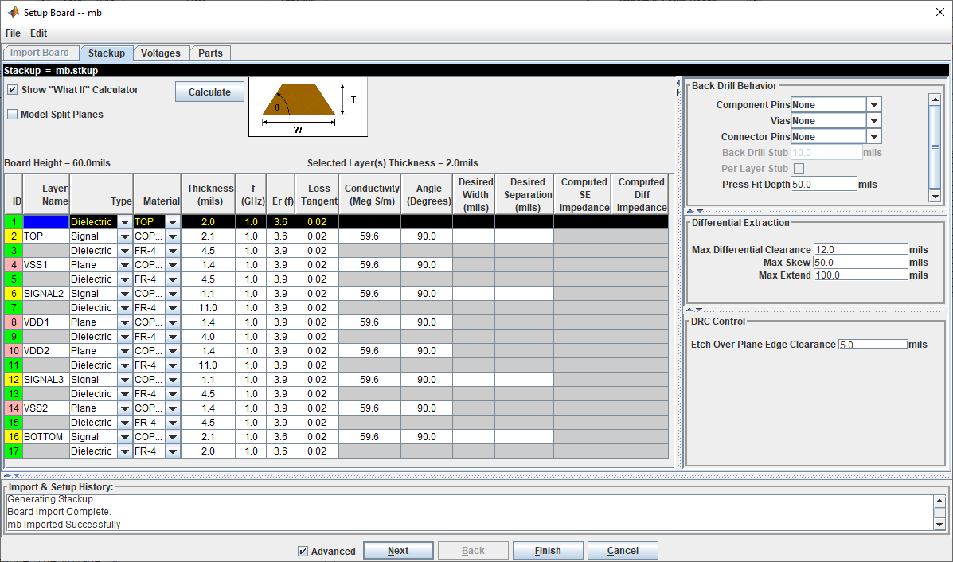The height and width of the screenshot is (562, 953).
Task: Open the Edit menu
Action: [37, 33]
